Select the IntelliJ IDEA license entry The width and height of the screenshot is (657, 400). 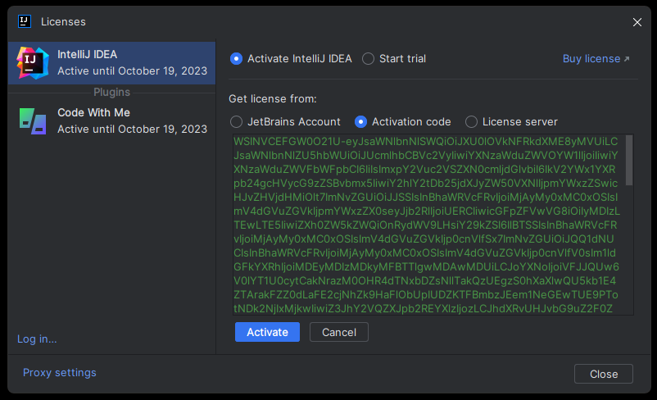(112, 63)
